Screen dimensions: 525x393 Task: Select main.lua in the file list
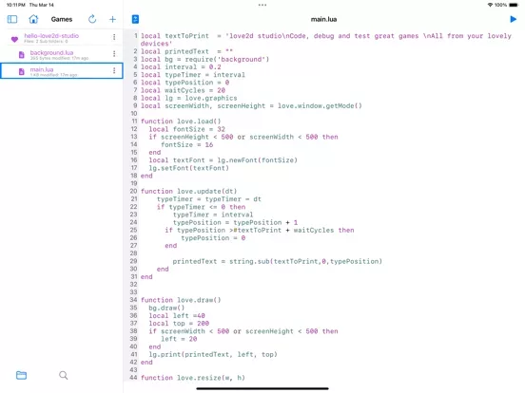click(62, 71)
